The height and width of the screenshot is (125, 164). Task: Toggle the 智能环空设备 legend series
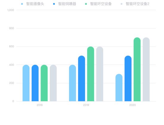pos(98,4)
